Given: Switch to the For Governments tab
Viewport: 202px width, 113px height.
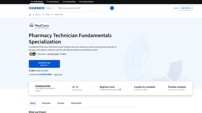Looking at the screenshot, I should [x=86, y=2].
